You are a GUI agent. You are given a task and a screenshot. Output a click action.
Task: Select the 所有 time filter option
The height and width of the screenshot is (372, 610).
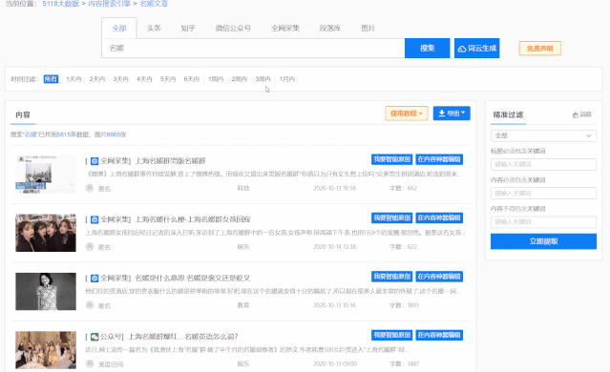point(51,79)
